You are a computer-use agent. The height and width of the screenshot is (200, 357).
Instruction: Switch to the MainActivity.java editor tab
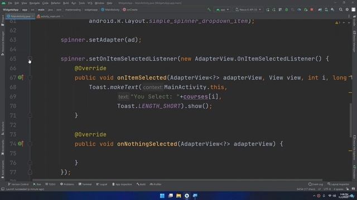[x=20, y=16]
